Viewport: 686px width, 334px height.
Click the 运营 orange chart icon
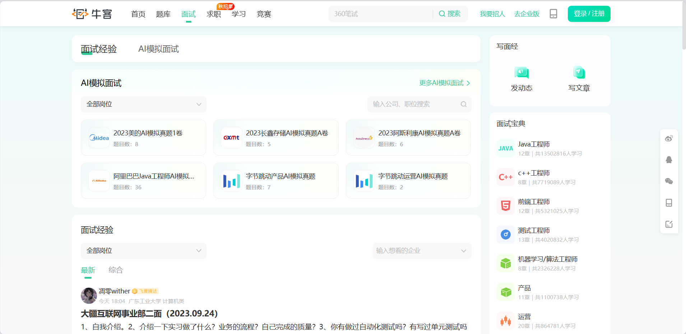(506, 321)
